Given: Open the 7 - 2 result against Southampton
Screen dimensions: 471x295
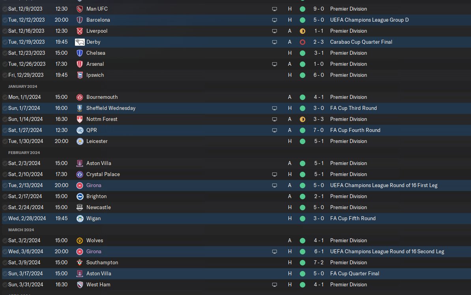Looking at the screenshot, I should (319, 262).
